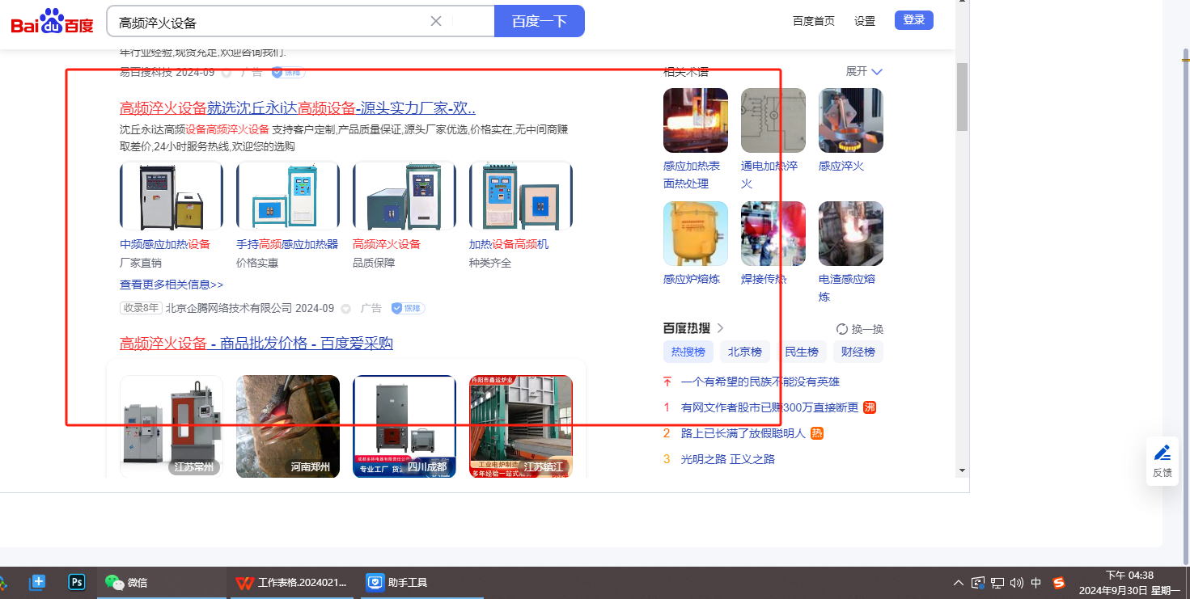
Task: Click the 百度一下 search button
Action: click(x=539, y=21)
